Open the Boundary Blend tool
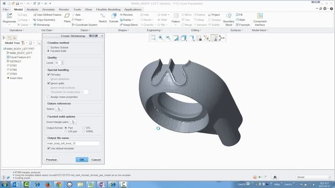335x188 pixels. tap(229, 19)
